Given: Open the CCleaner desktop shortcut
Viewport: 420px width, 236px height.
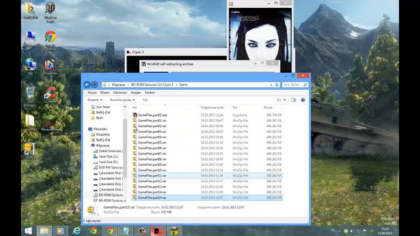Looking at the screenshot, I should coord(51,95).
